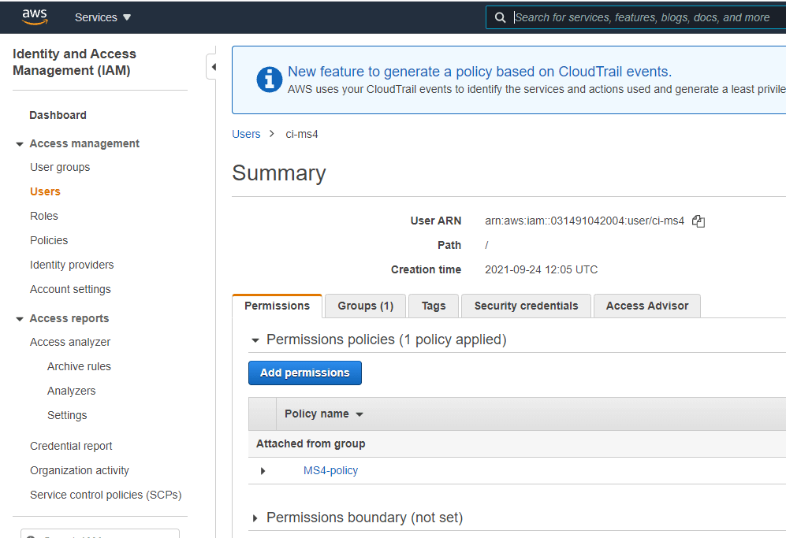Click the info icon in the banner
Image resolution: width=786 pixels, height=538 pixels.
click(x=269, y=80)
